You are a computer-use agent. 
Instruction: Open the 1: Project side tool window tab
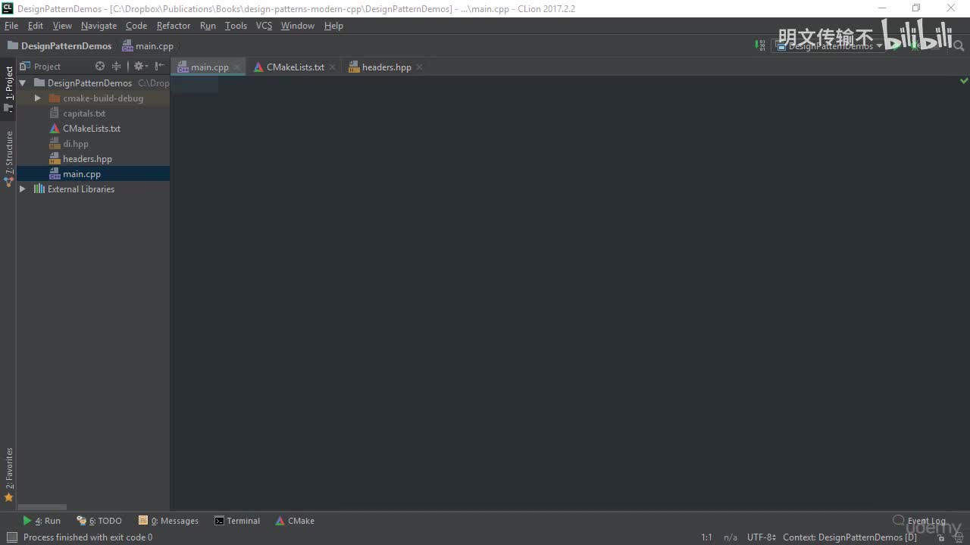click(x=8, y=89)
